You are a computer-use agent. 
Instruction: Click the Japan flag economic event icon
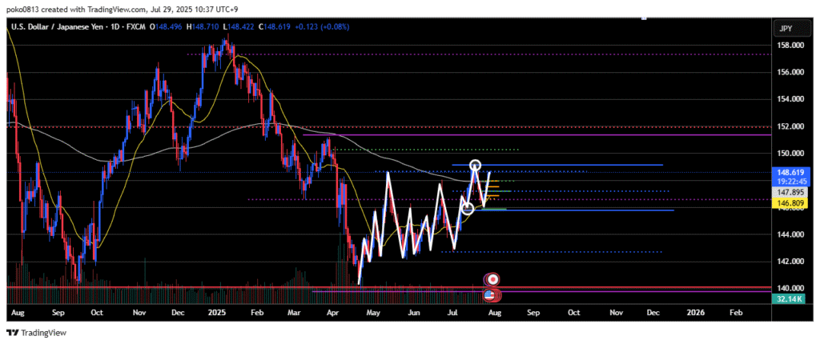click(x=493, y=279)
